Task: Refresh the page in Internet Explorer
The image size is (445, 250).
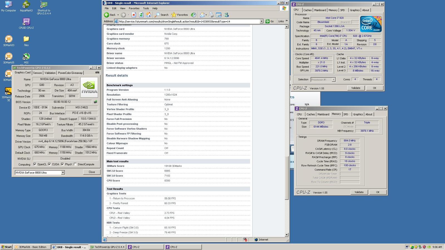Action: pyautogui.click(x=141, y=15)
